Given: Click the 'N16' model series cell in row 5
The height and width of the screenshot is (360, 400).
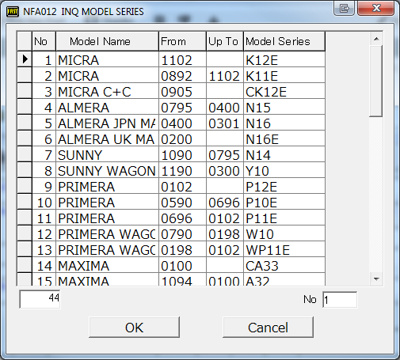Looking at the screenshot, I should [284, 123].
